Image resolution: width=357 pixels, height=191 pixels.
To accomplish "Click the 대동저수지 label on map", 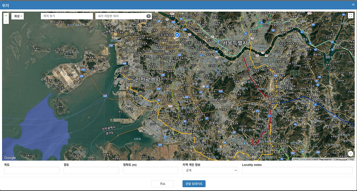I will [79, 152].
